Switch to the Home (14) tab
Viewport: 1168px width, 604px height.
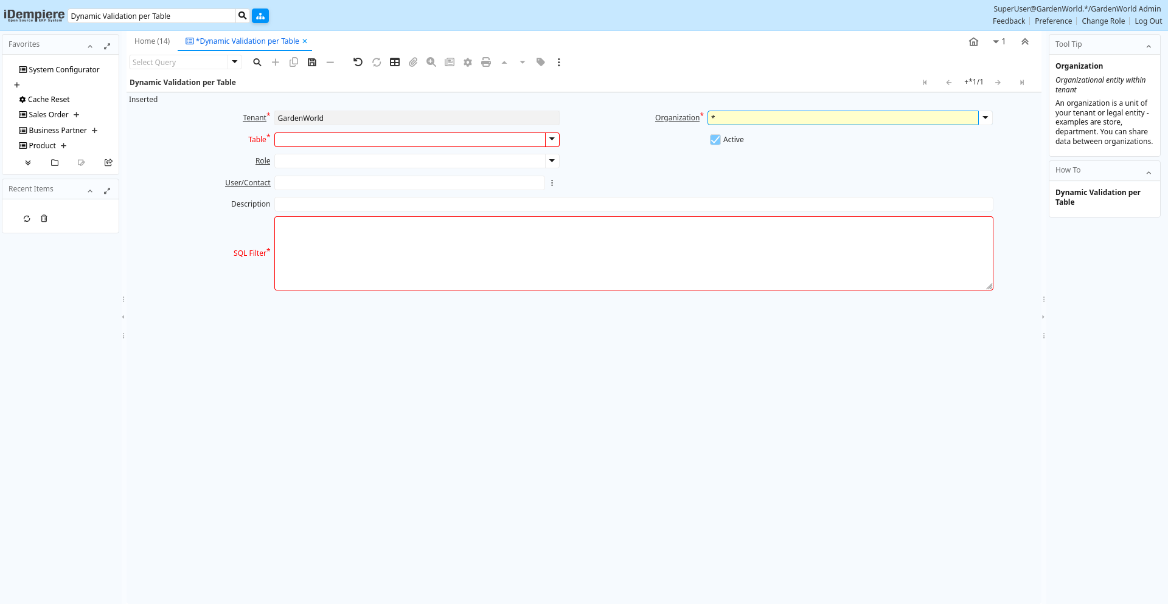(x=152, y=41)
